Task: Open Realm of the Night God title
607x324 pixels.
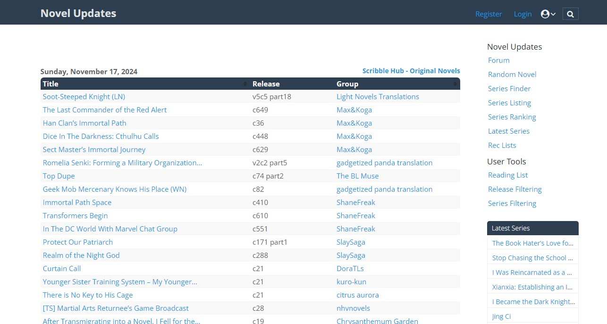Action: (x=81, y=256)
